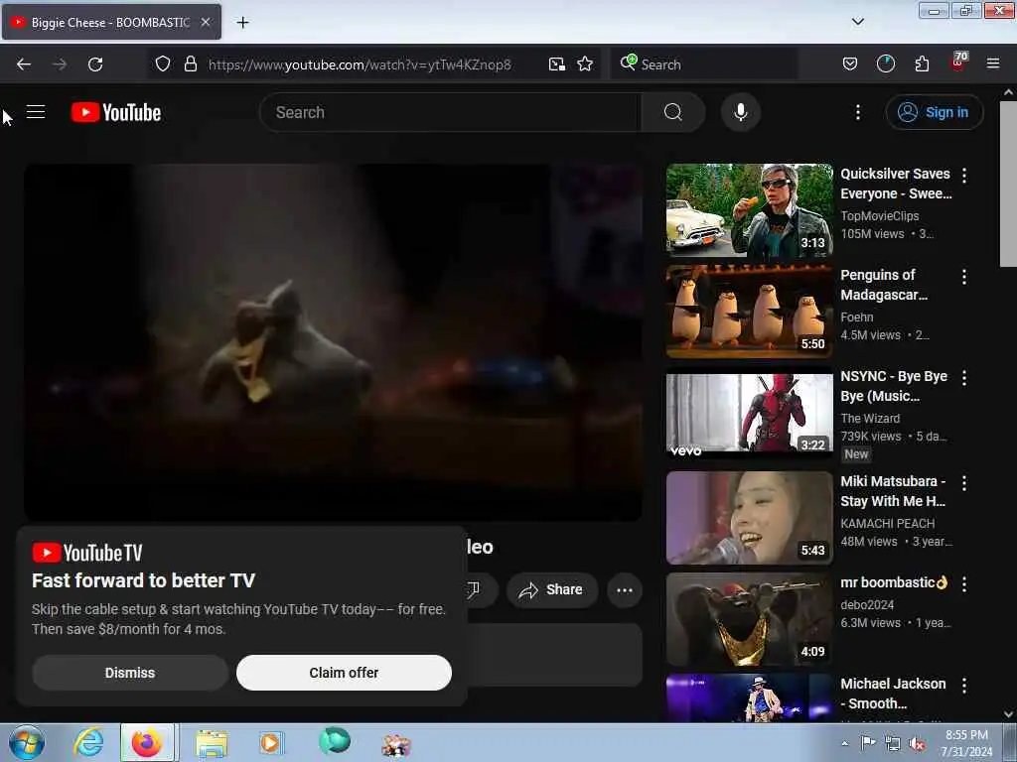Open the YouTube settings three-dot menu
The height and width of the screenshot is (762, 1017).
(857, 112)
